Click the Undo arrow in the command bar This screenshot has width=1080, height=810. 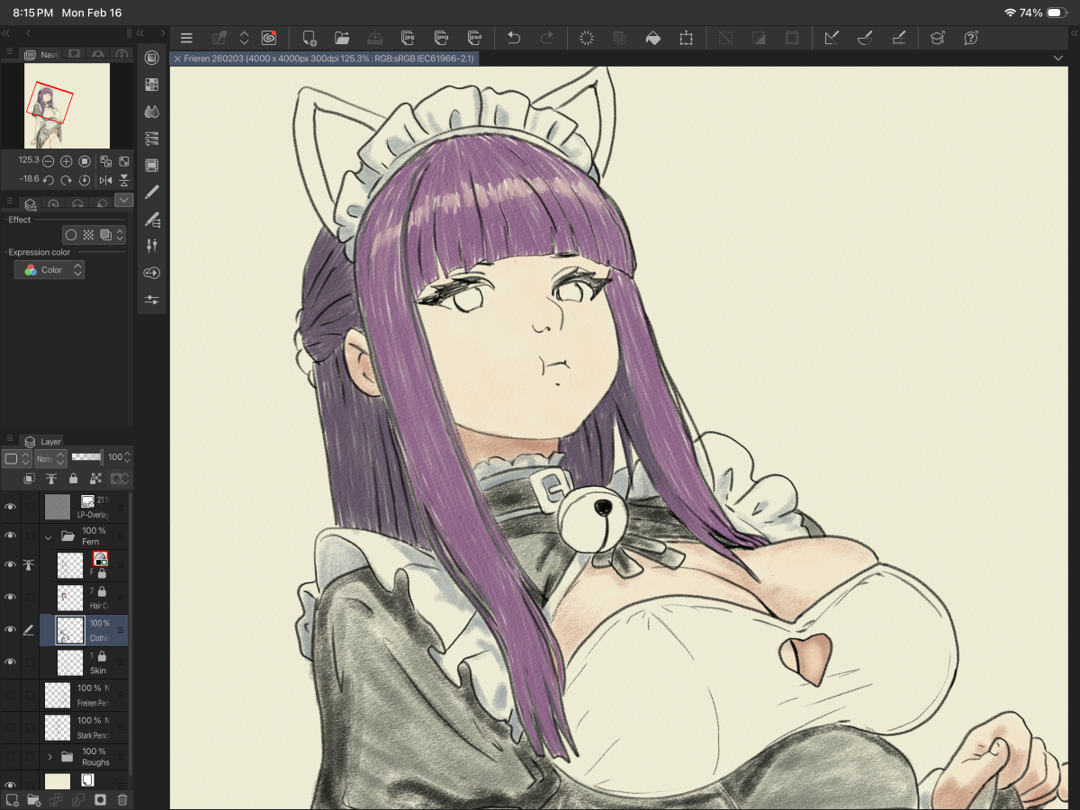pos(514,38)
